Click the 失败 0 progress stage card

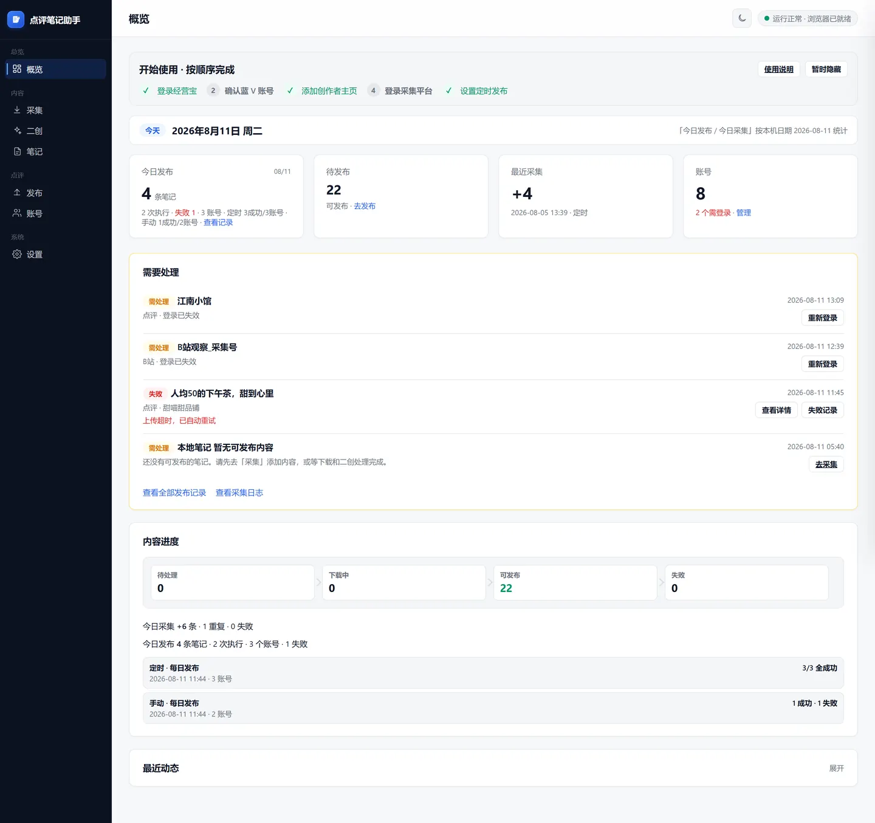point(747,582)
